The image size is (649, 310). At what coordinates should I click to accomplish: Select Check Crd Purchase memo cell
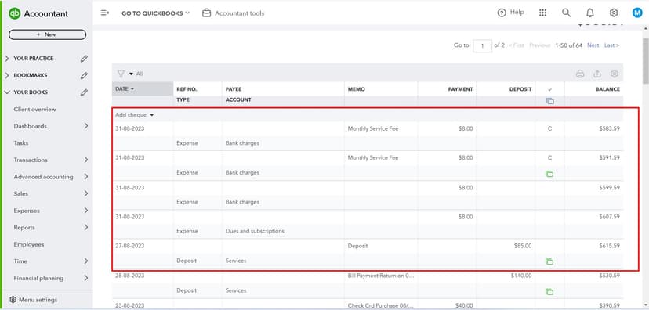pyautogui.click(x=381, y=305)
